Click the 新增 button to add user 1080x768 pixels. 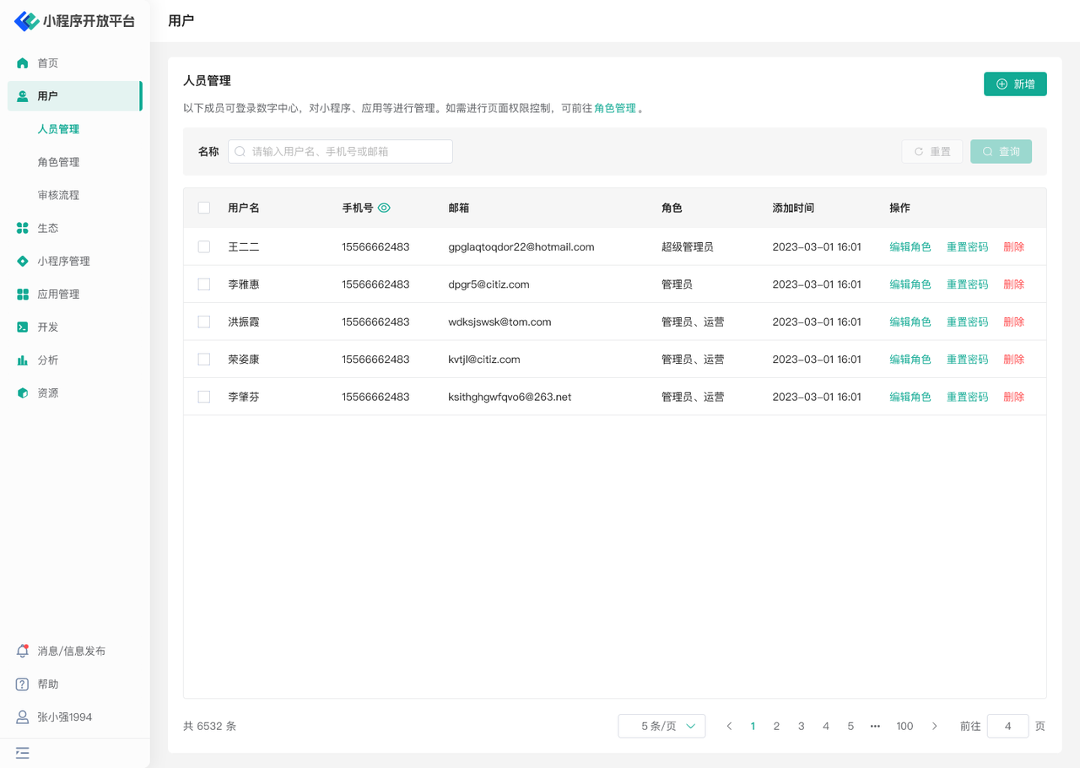pos(1015,84)
